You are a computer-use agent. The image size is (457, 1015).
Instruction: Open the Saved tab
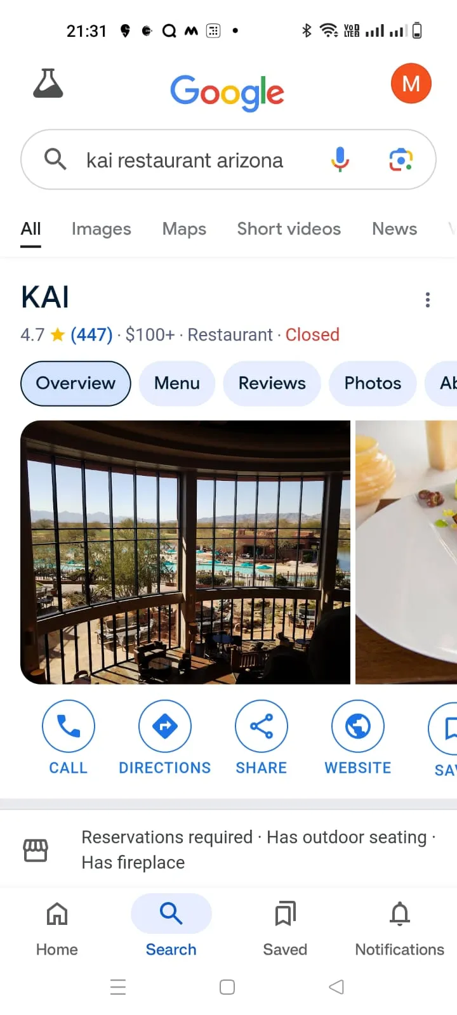pyautogui.click(x=286, y=929)
